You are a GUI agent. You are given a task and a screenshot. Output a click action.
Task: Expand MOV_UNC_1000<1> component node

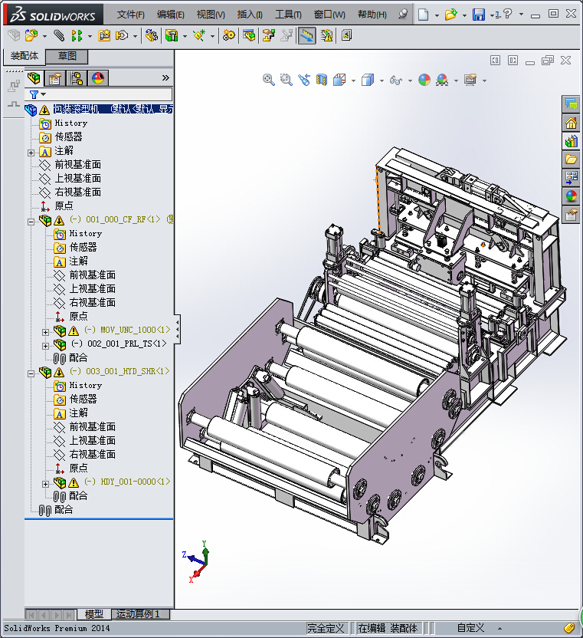[x=45, y=332]
